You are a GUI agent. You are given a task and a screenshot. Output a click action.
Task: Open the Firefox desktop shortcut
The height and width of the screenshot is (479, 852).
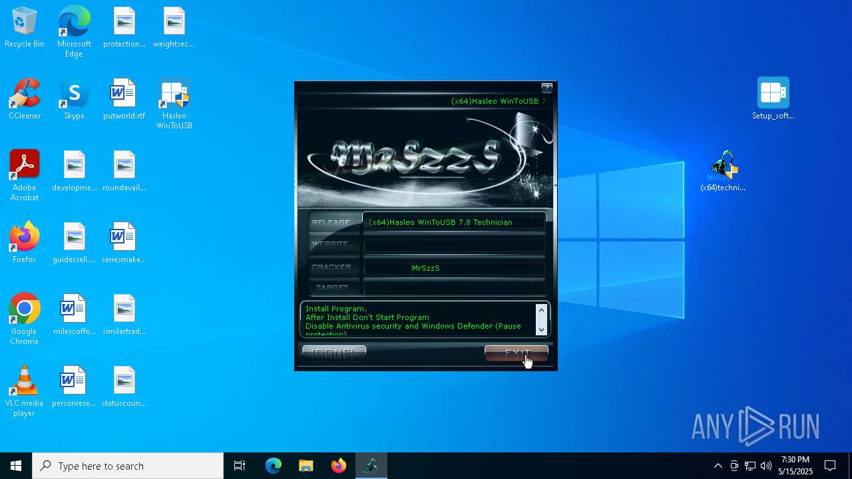25,243
